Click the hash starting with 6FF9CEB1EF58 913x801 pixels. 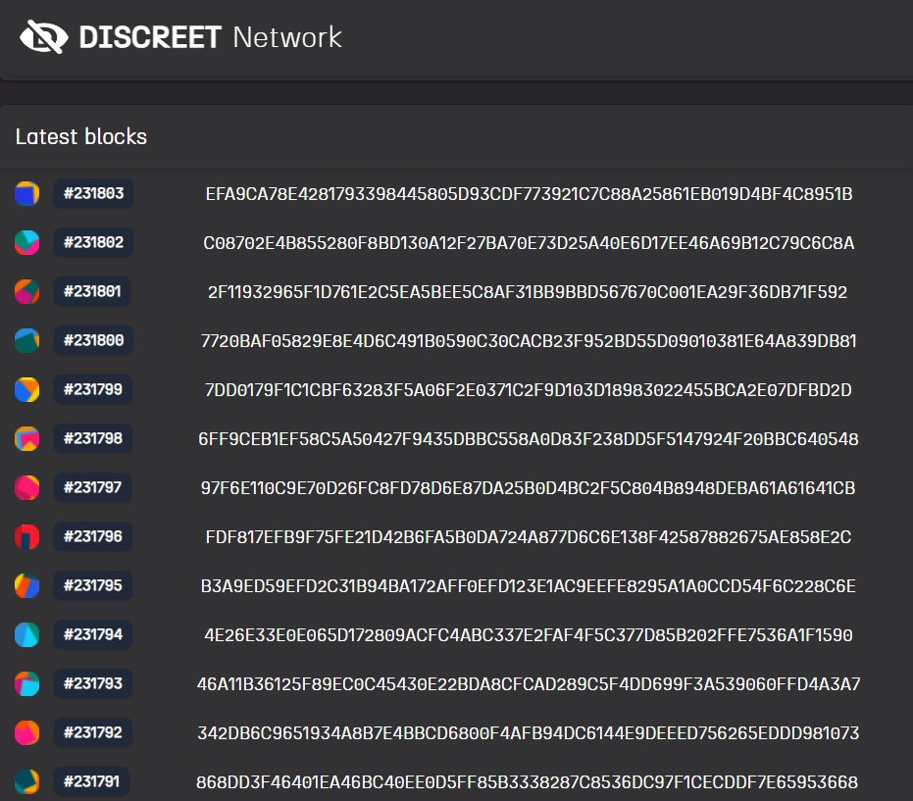[529, 439]
